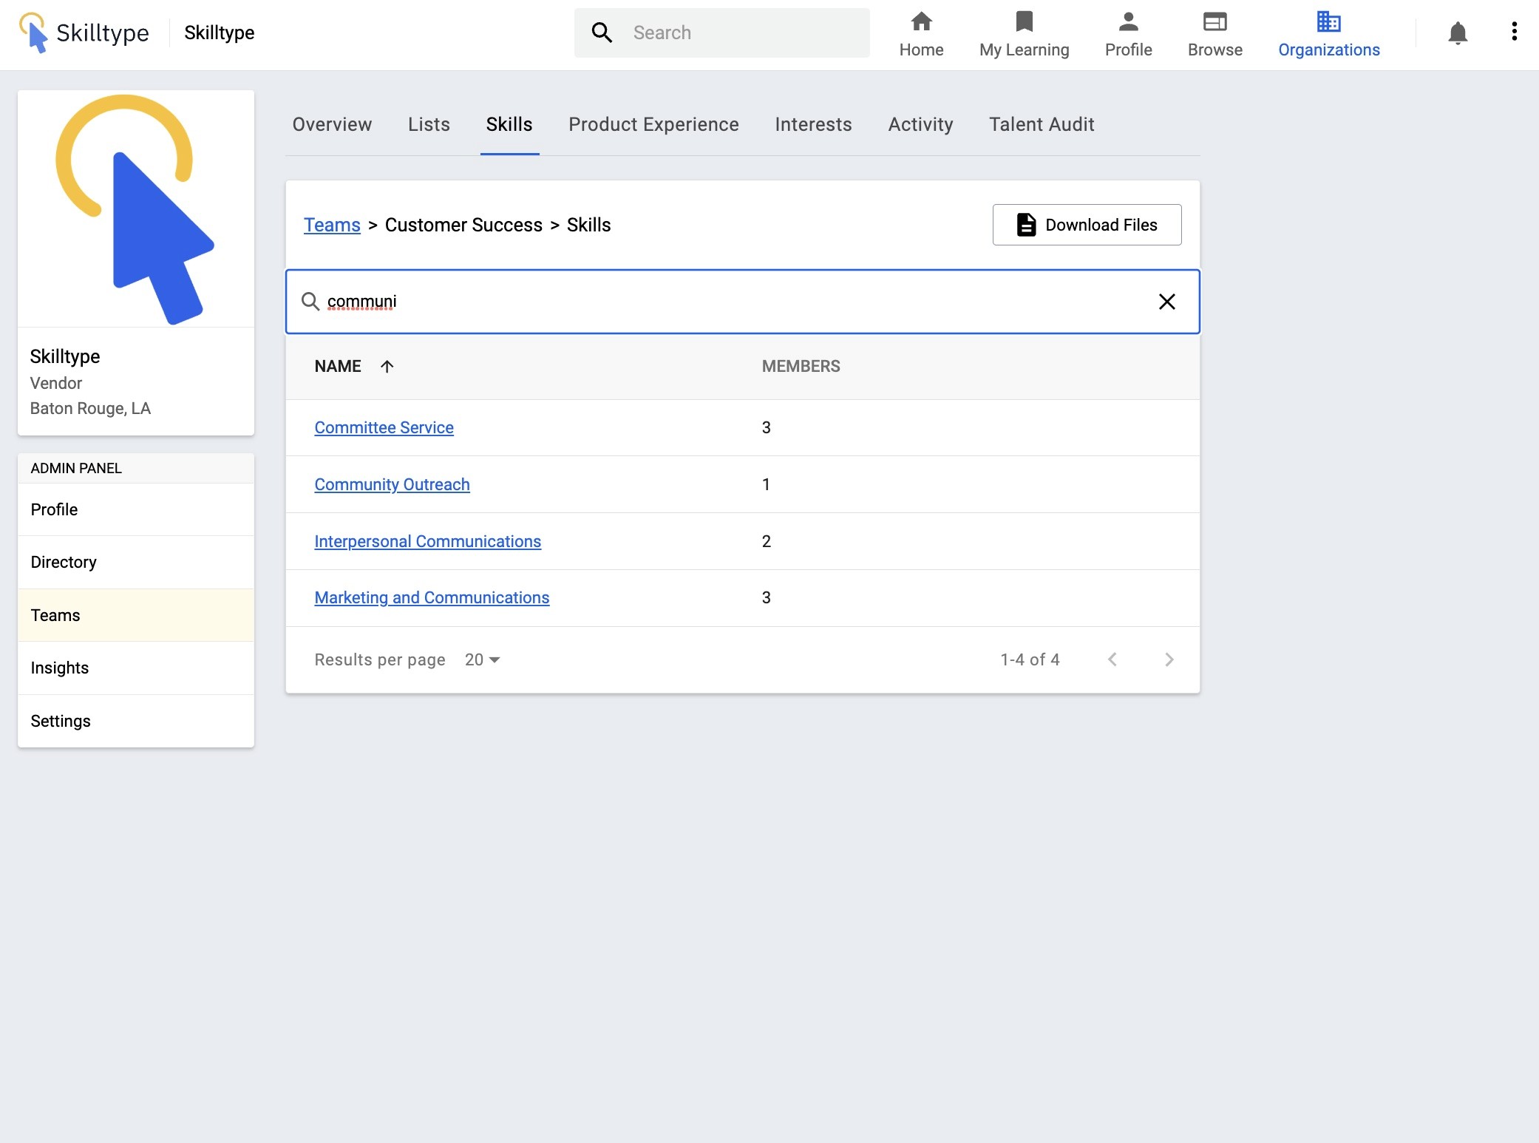Click the Teams breadcrumb link

pyautogui.click(x=332, y=225)
